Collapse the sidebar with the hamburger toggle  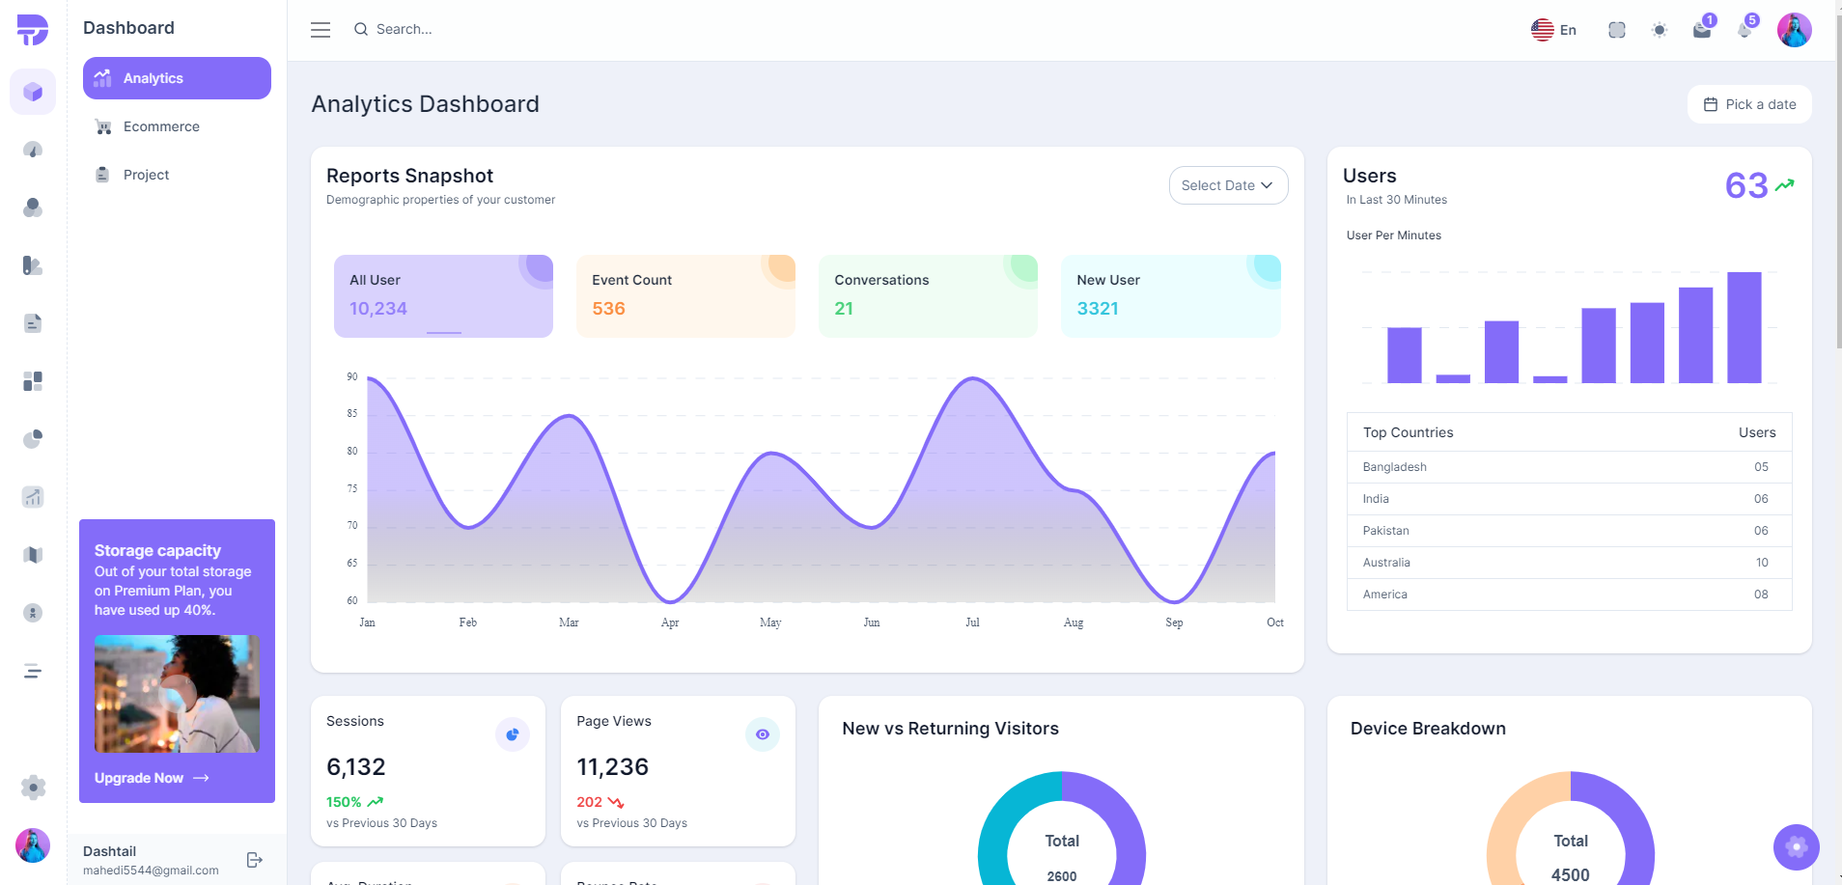pos(320,29)
